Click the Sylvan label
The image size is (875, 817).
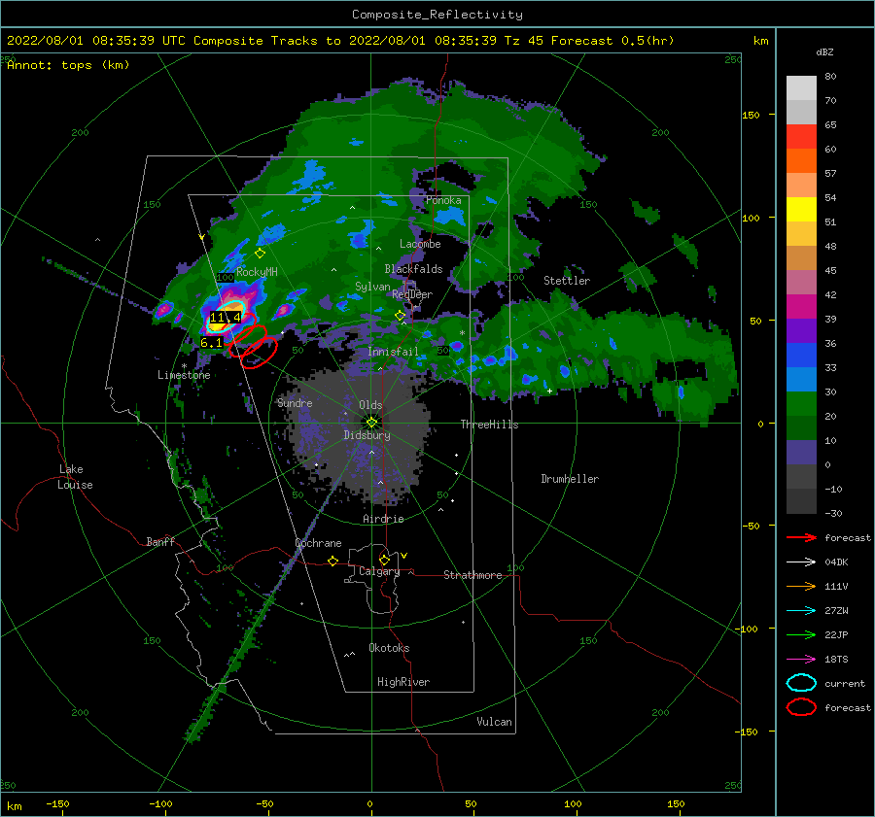tap(372, 287)
